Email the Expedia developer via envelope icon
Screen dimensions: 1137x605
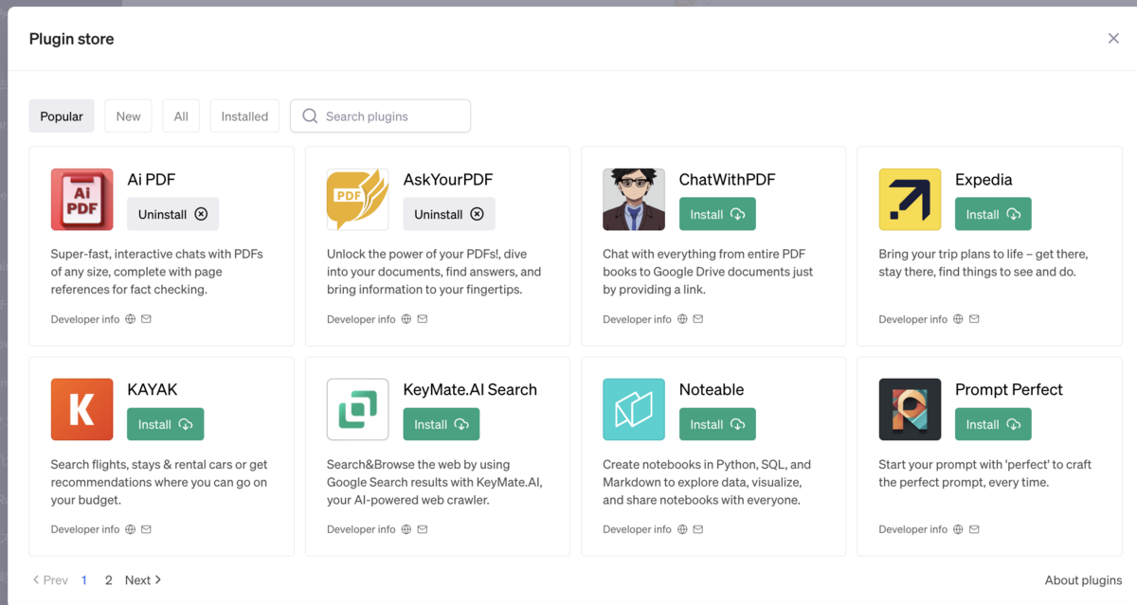(x=974, y=319)
